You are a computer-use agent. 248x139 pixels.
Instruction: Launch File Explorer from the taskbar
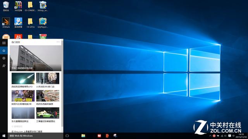(x=83, y=136)
